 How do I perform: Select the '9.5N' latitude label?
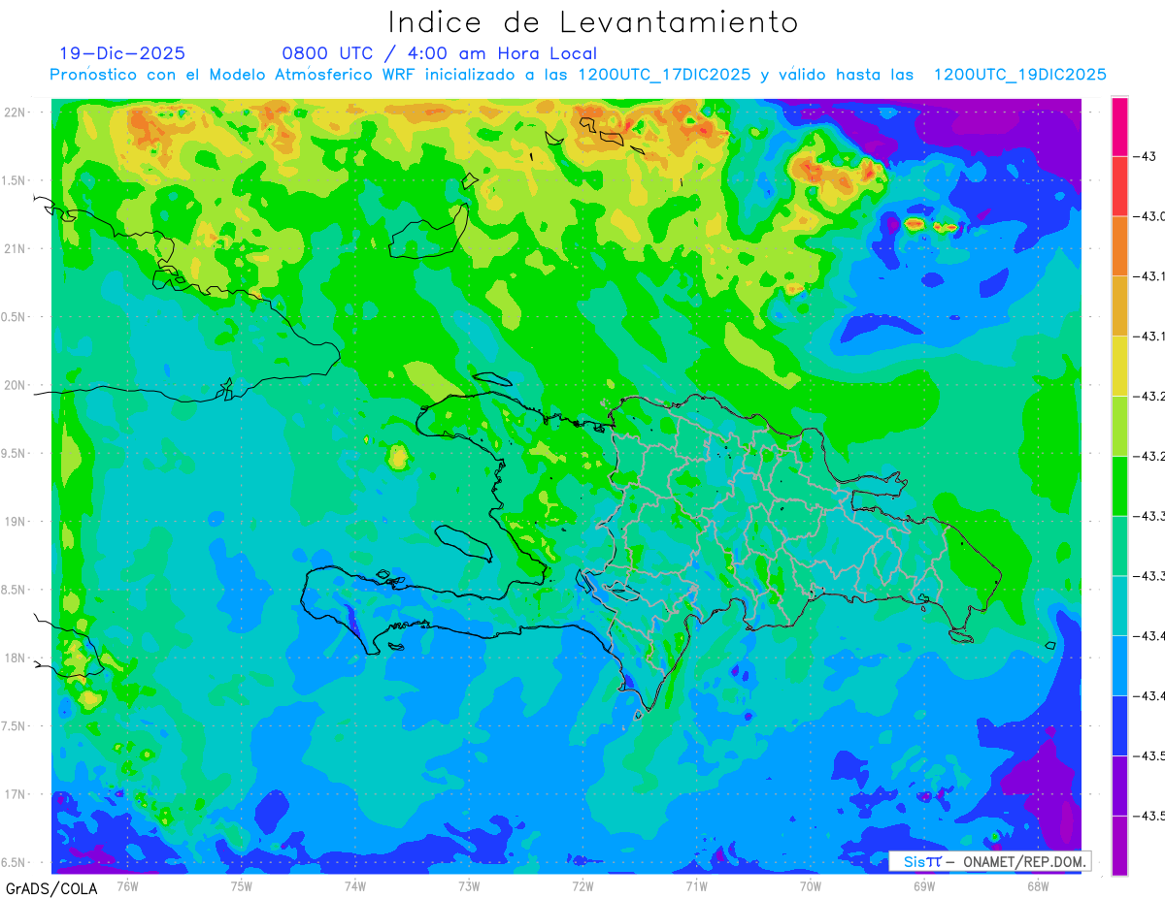15,454
